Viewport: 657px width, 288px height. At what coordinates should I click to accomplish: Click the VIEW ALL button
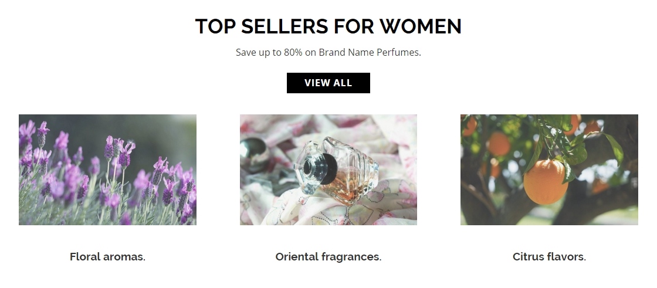tap(328, 83)
